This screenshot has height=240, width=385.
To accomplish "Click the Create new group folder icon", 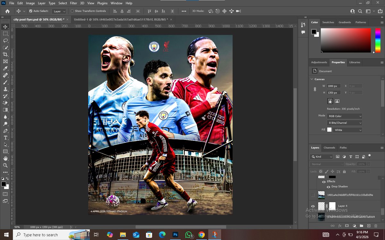I will 362,226.
